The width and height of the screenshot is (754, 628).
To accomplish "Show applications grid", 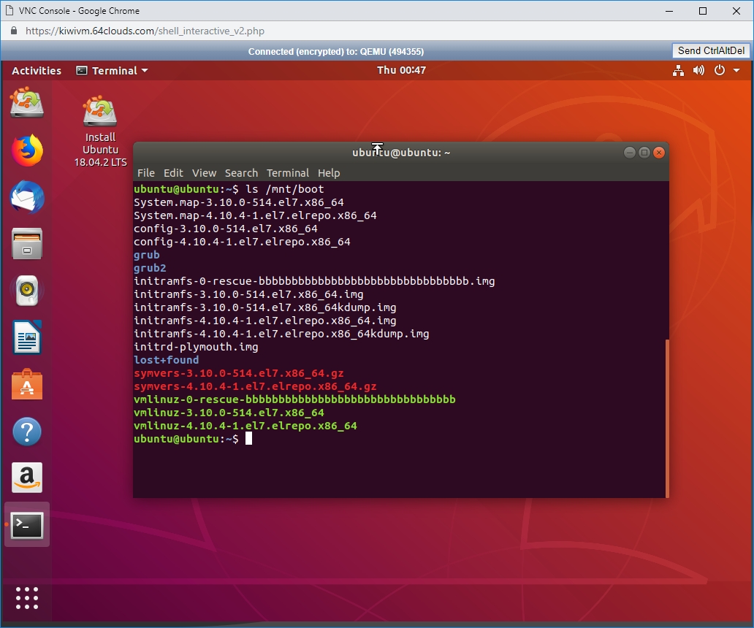I will click(27, 597).
